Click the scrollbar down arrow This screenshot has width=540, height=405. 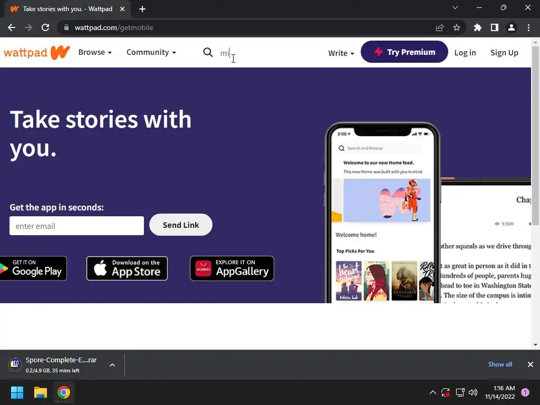pyautogui.click(x=535, y=345)
